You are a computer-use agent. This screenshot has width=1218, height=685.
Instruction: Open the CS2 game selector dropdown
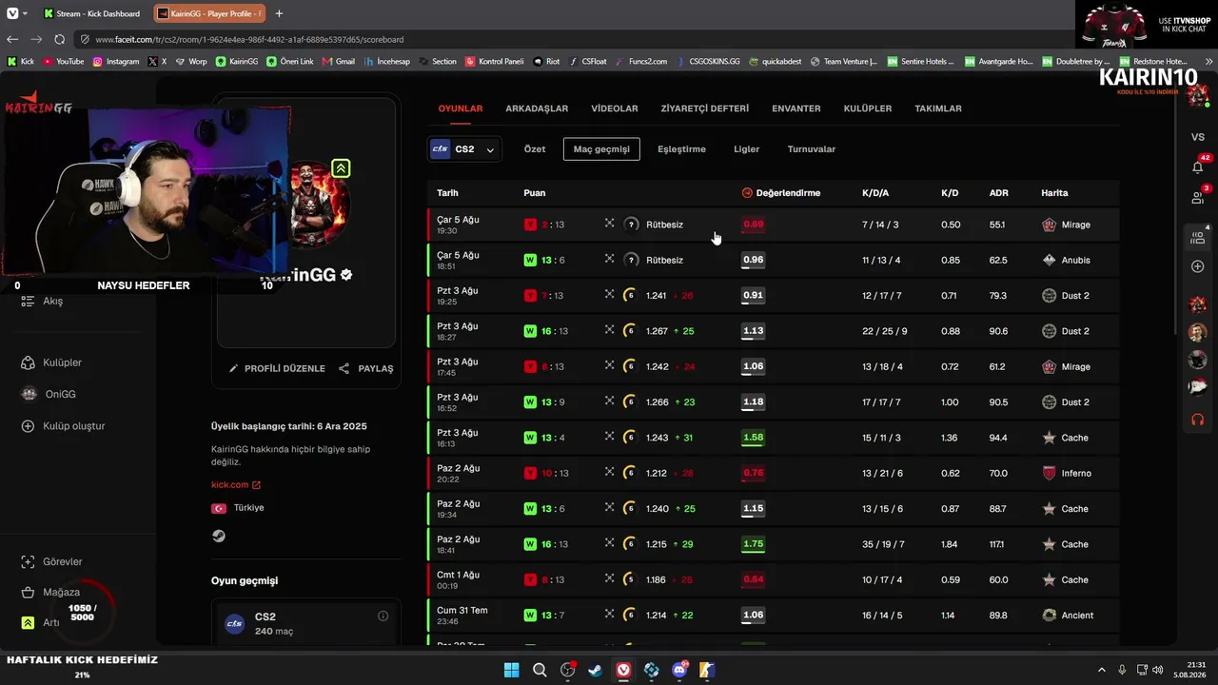[x=464, y=149]
